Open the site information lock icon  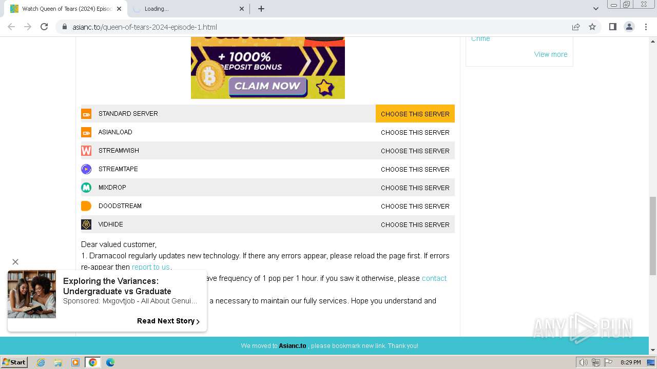tap(64, 27)
